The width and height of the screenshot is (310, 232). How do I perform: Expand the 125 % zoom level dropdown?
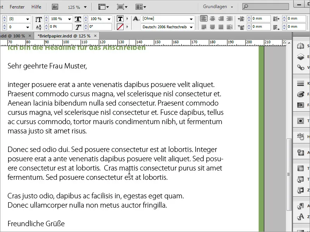[x=85, y=7]
